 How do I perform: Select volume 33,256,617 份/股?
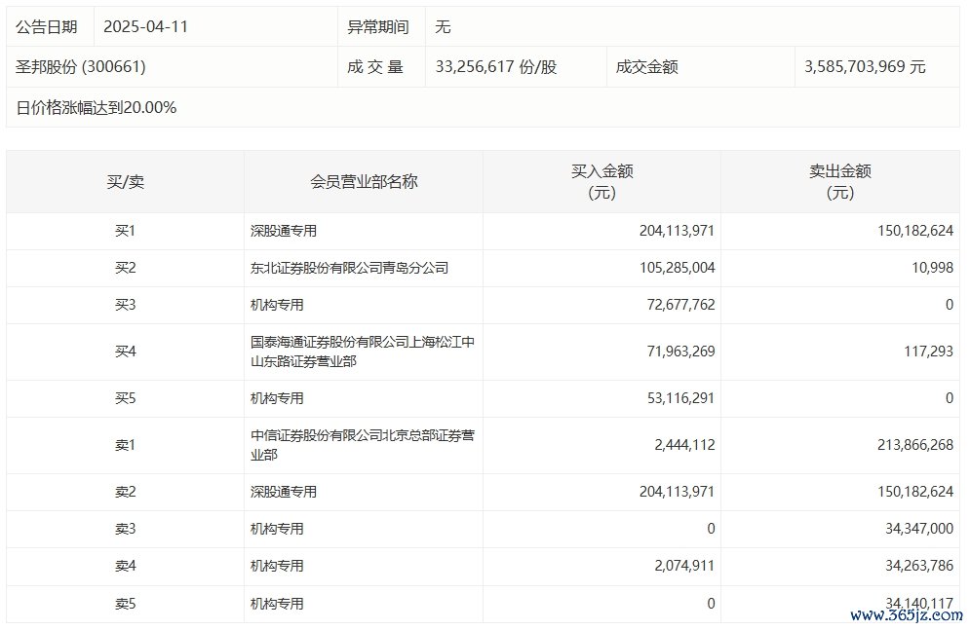tap(496, 67)
